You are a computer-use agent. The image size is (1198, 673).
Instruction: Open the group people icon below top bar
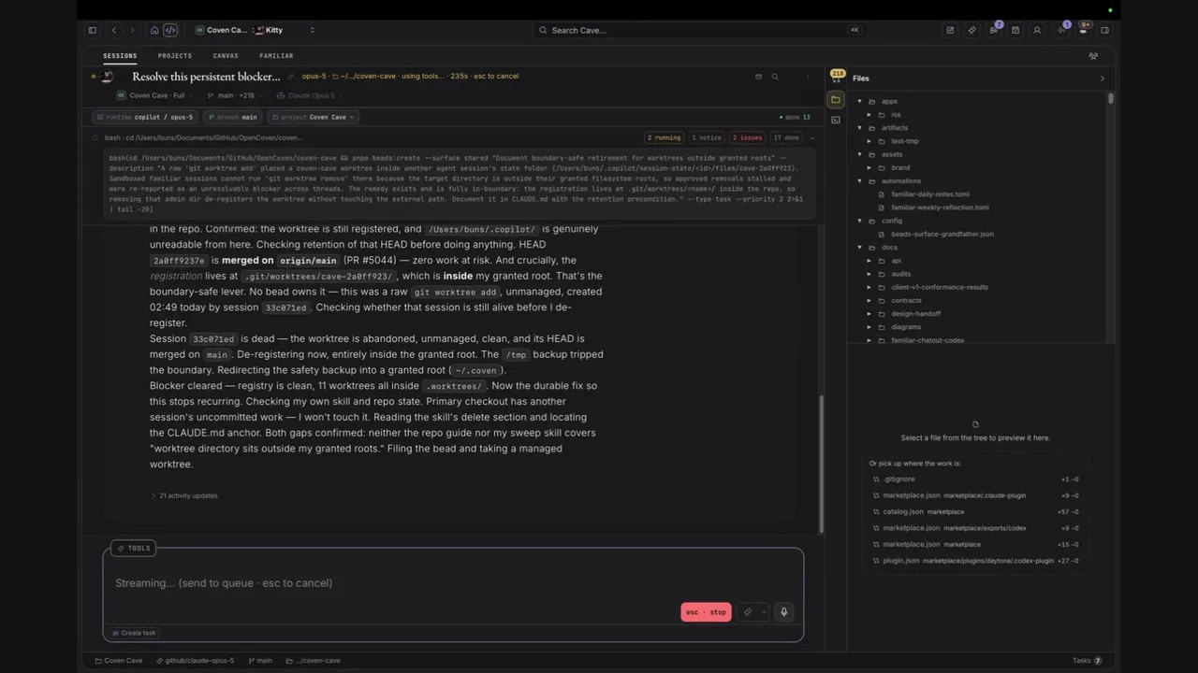1093,56
